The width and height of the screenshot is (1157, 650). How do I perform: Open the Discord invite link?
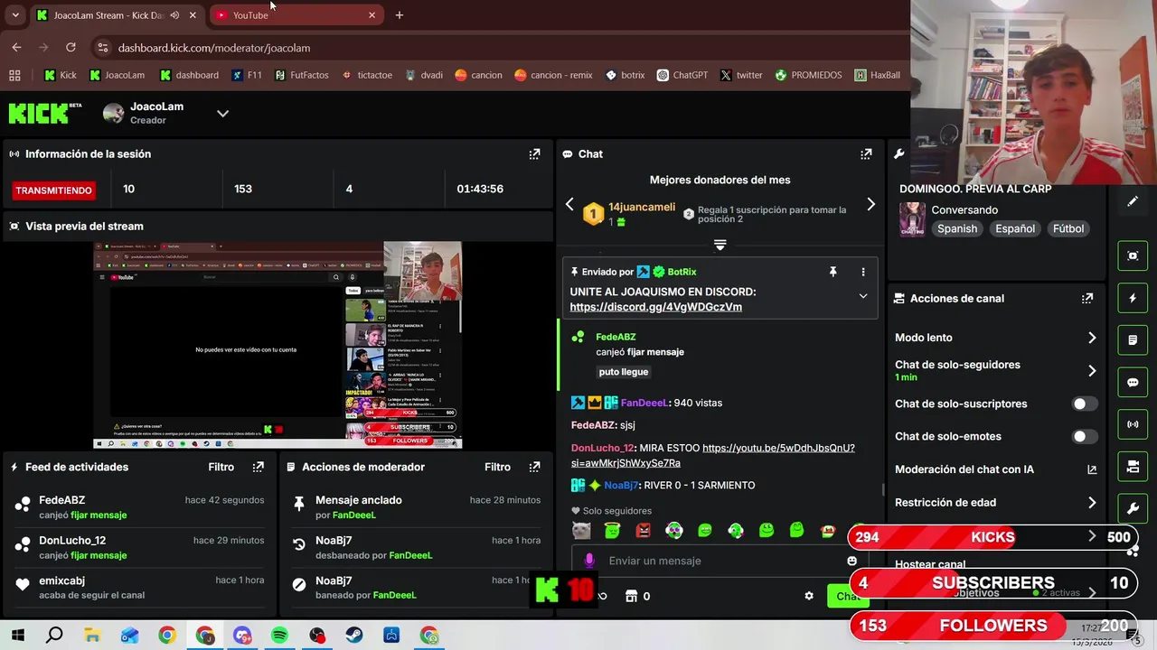point(655,307)
